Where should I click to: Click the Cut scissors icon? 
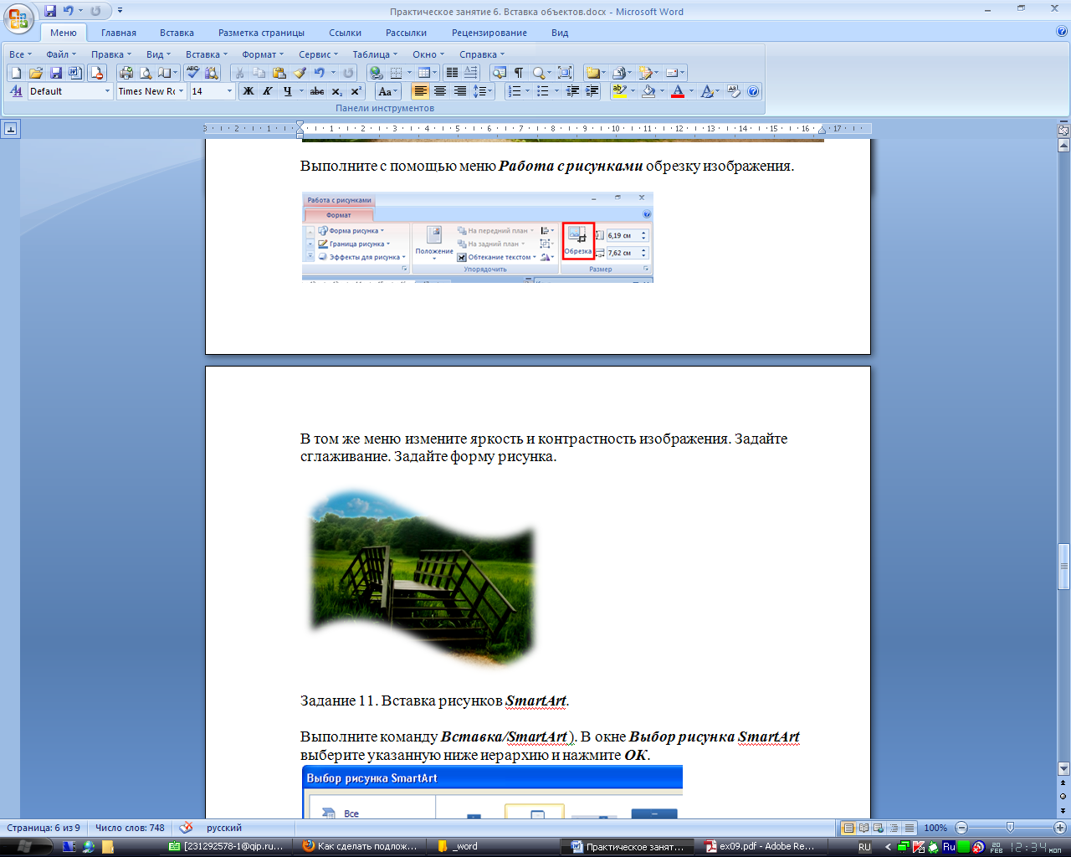click(239, 73)
